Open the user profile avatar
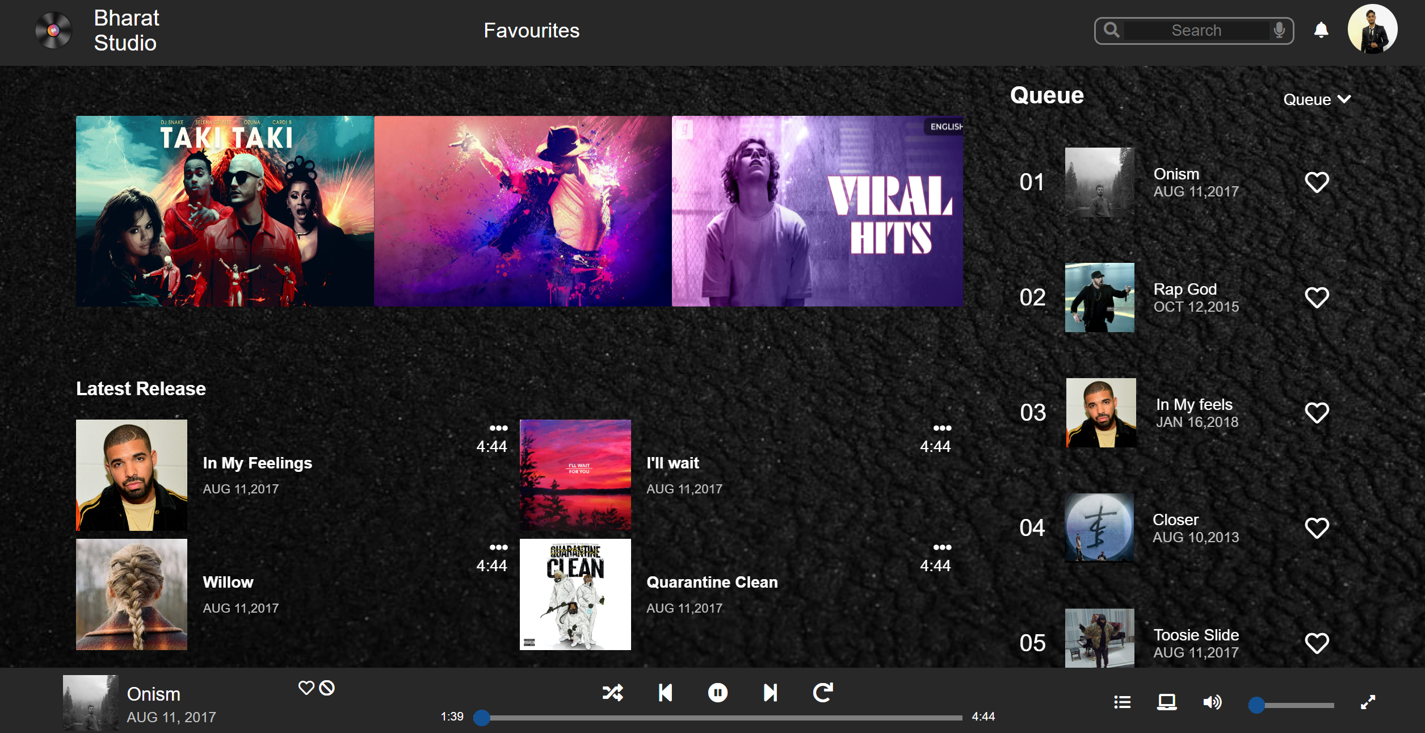Image resolution: width=1425 pixels, height=733 pixels. pos(1372,30)
